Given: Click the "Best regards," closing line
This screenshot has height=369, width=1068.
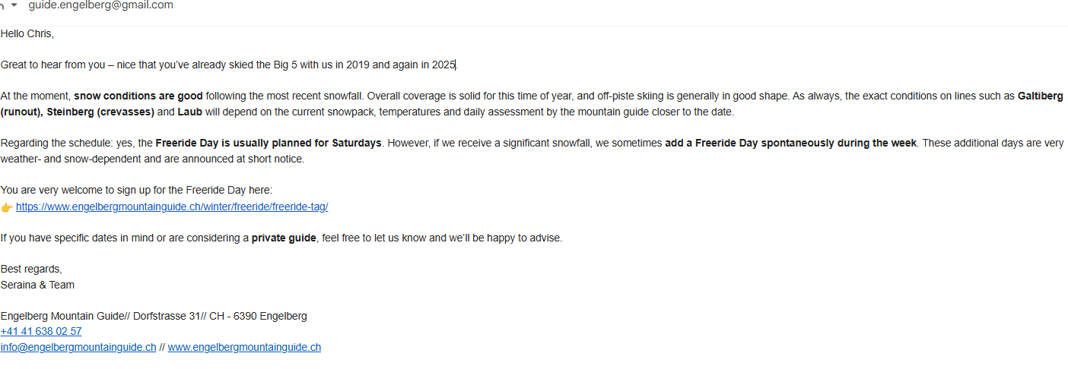Looking at the screenshot, I should click(x=31, y=269).
